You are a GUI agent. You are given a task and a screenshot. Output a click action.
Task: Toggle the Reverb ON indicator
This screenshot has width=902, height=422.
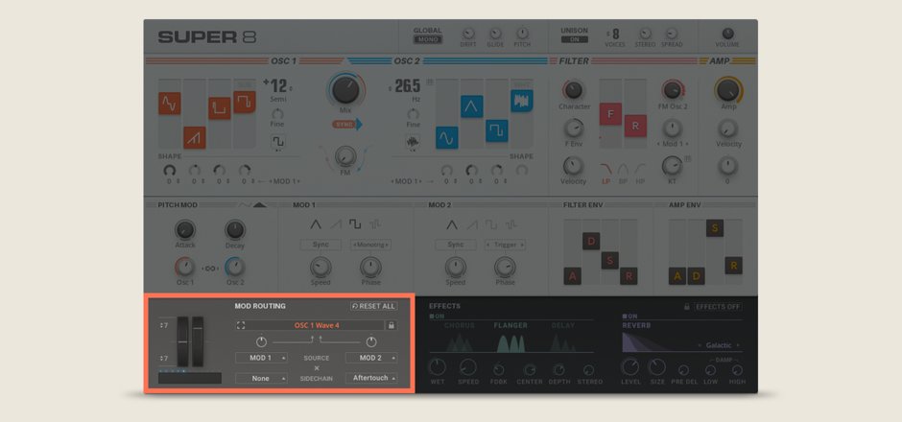click(629, 316)
